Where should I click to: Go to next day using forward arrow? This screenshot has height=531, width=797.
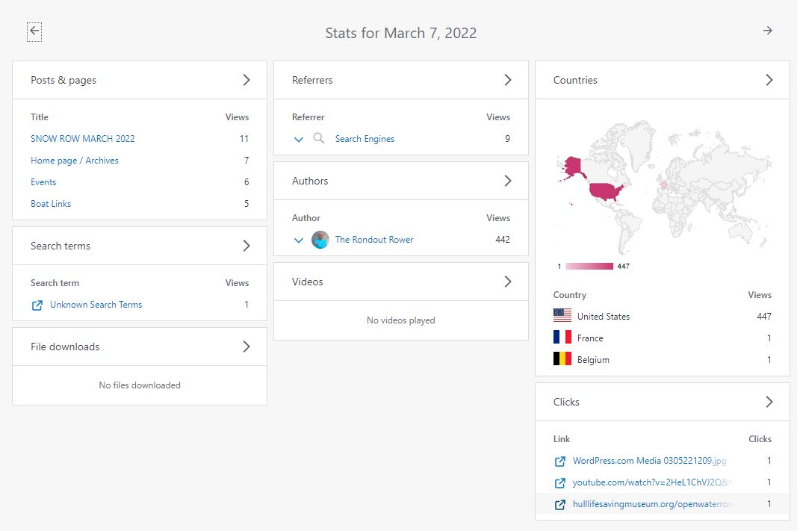pos(767,31)
